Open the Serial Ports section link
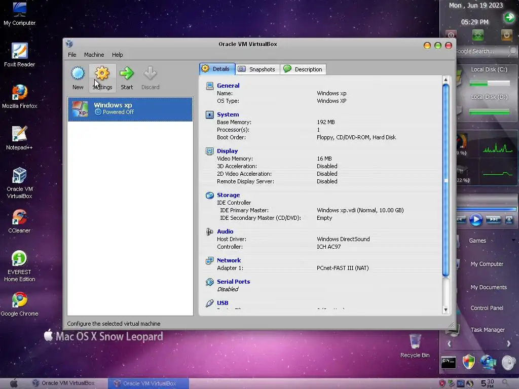 point(233,282)
